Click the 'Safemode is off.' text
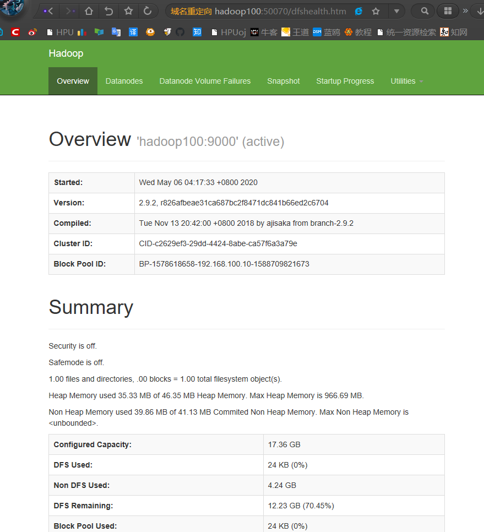This screenshot has height=532, width=484. click(77, 363)
